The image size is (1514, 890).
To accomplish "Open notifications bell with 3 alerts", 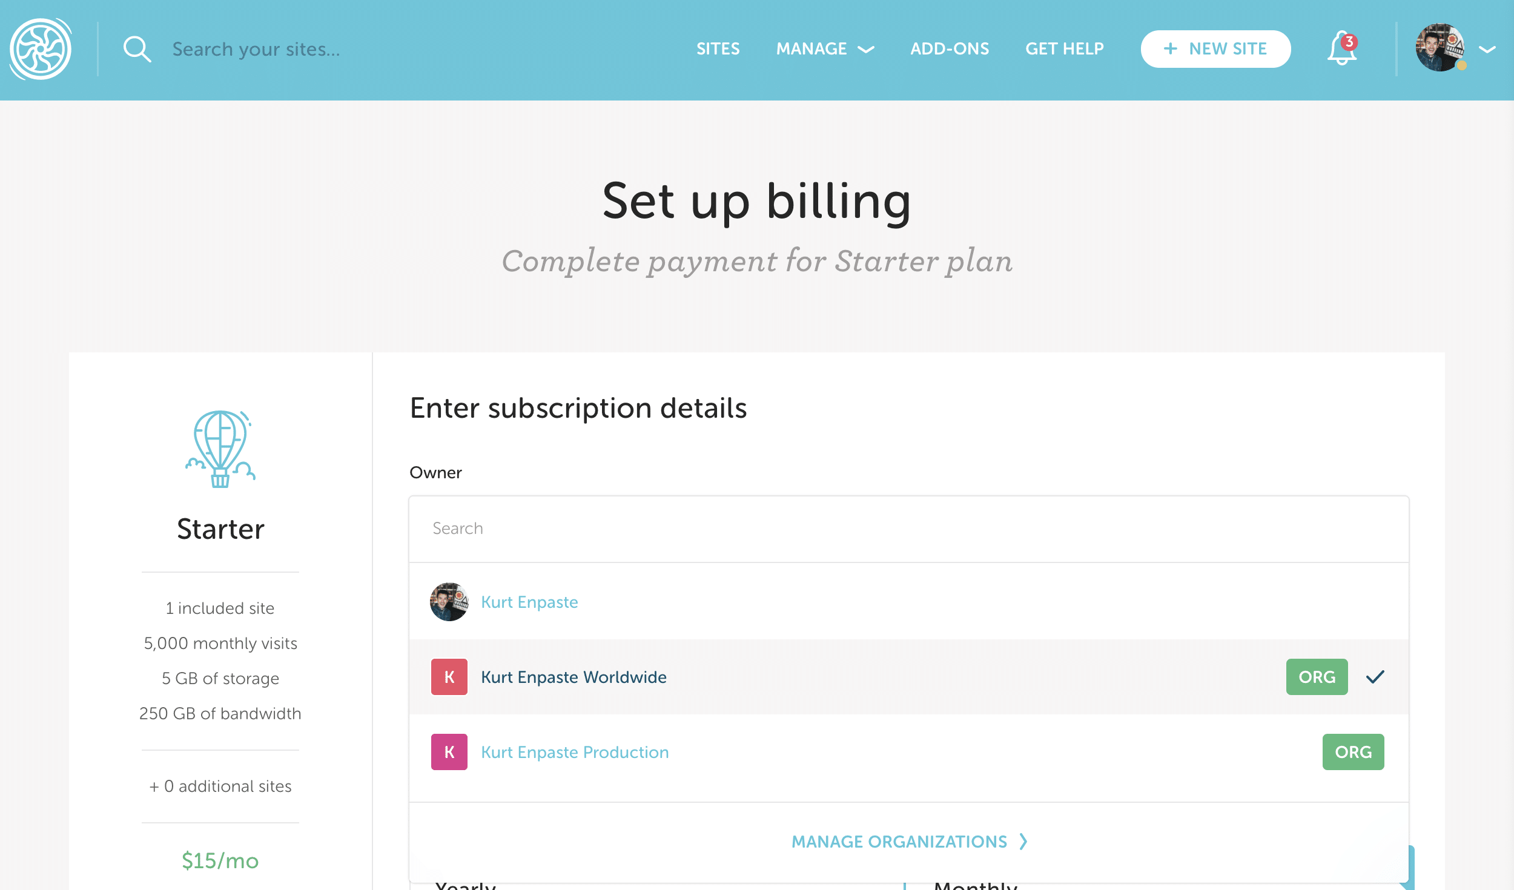I will click(1342, 48).
